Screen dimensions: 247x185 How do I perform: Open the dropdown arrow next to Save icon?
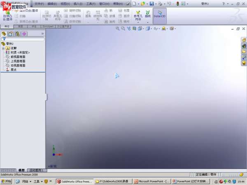(x=156, y=4)
